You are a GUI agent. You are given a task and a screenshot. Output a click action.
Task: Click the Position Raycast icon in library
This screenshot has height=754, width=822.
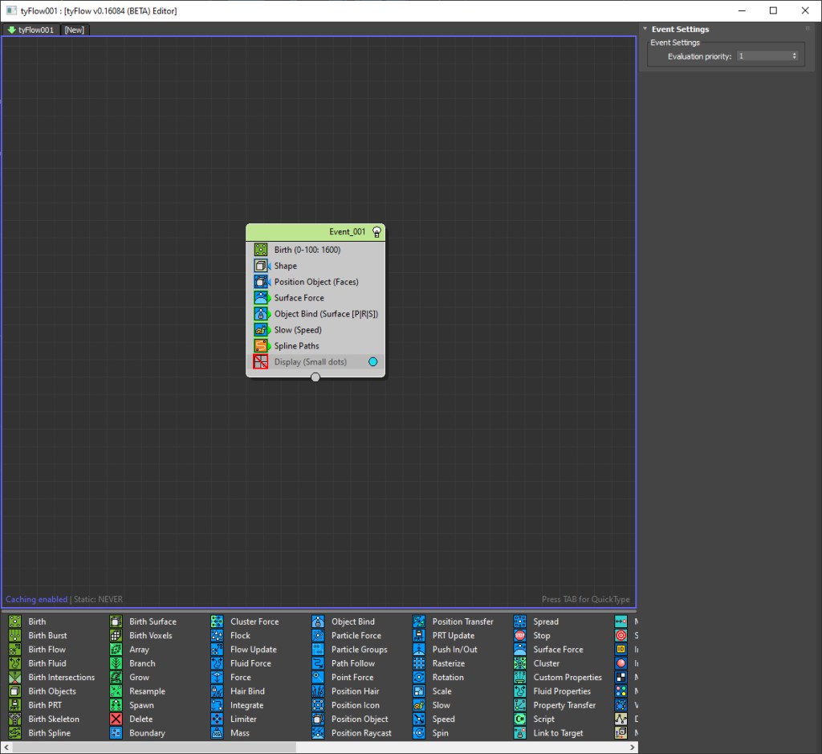pyautogui.click(x=318, y=732)
